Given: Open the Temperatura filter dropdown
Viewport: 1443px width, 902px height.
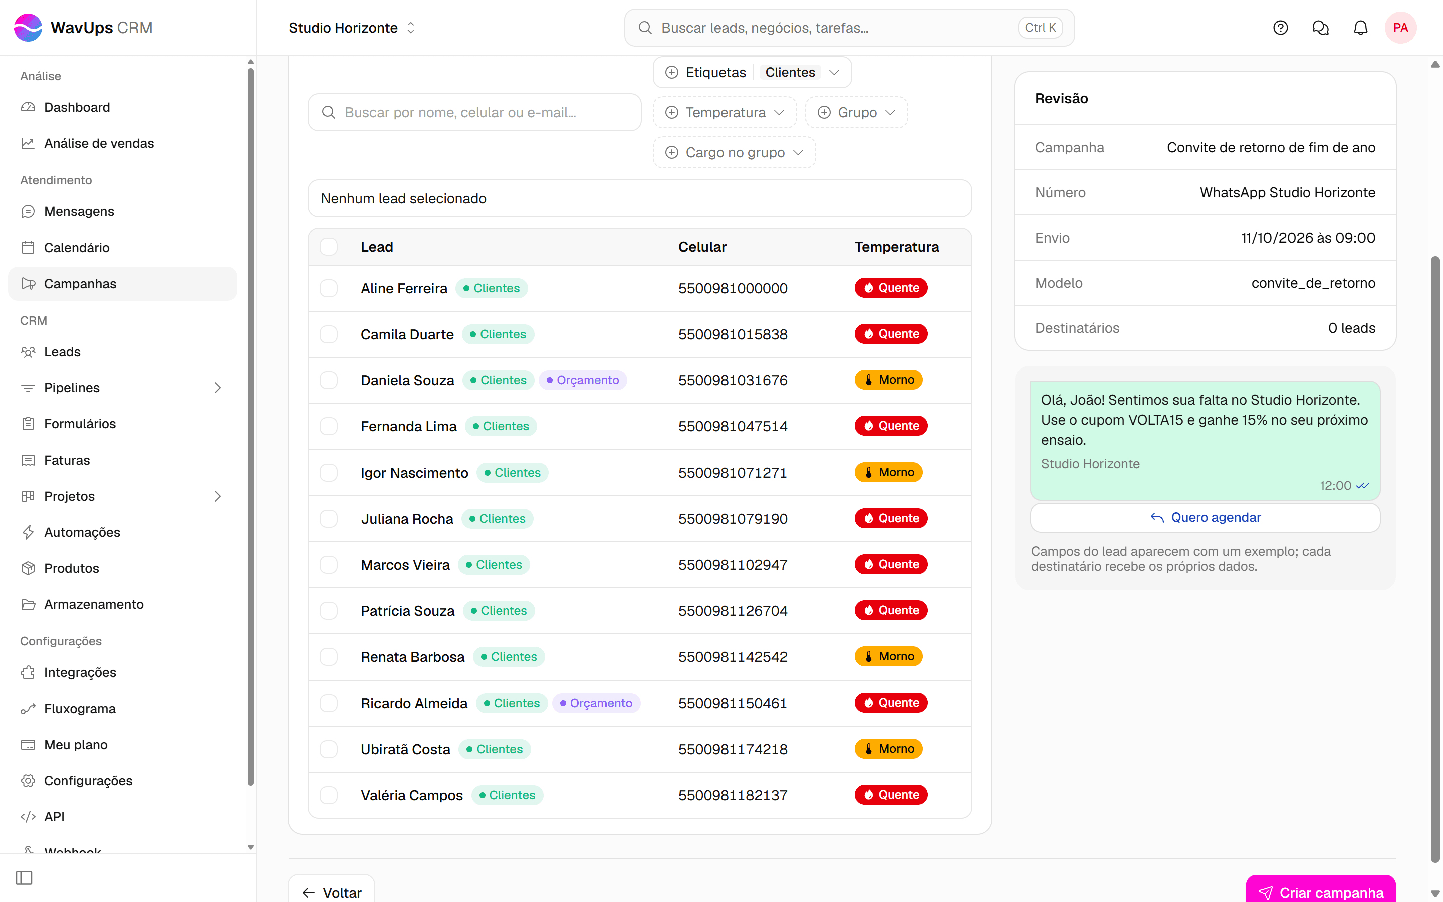Looking at the screenshot, I should (725, 112).
